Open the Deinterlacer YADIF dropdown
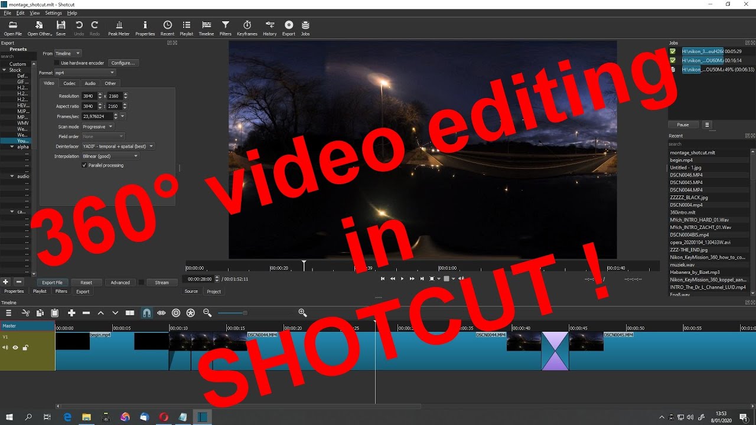 click(118, 146)
